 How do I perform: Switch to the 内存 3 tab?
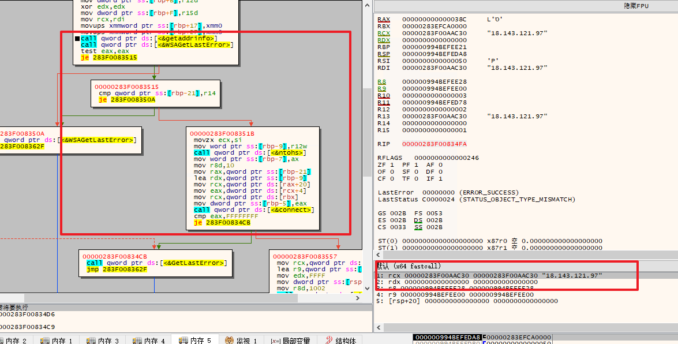click(102, 341)
